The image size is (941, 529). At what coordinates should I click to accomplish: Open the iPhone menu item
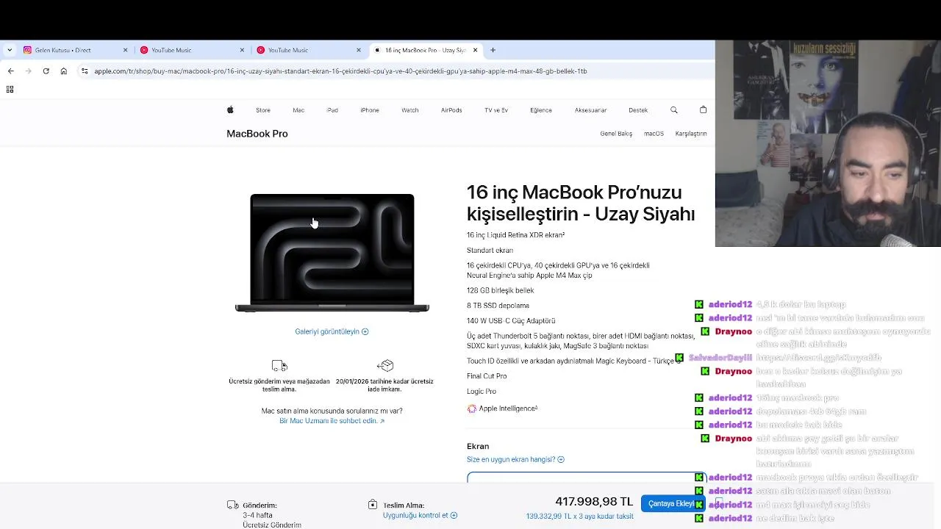(x=370, y=110)
